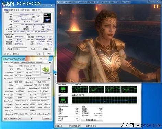Toggle the PhysX checkbox
162x129 pixels.
[x=31, y=114]
